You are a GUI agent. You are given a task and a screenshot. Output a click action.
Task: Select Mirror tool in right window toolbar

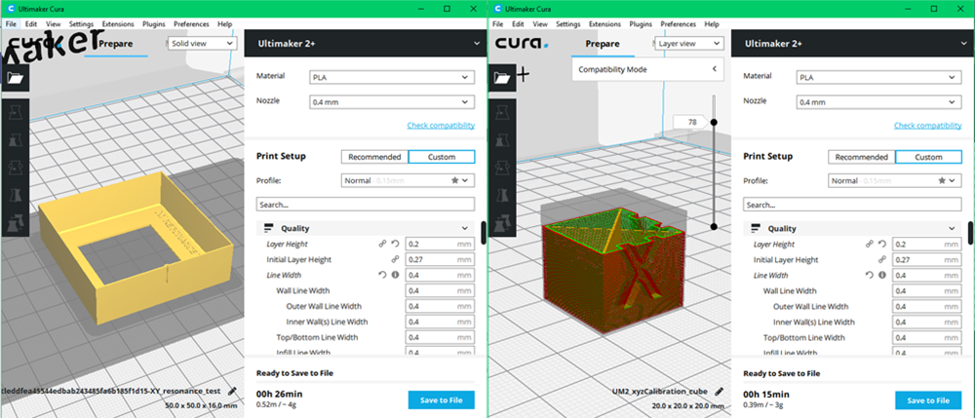click(502, 196)
